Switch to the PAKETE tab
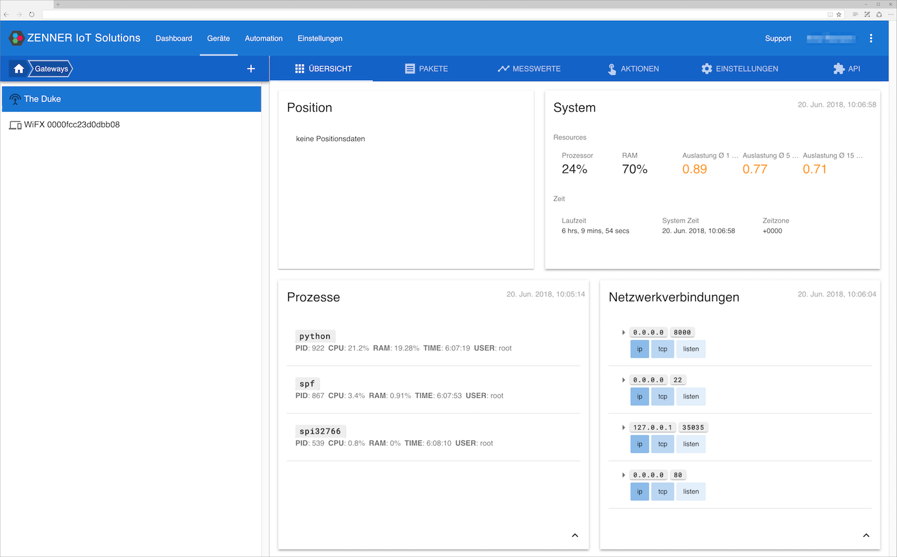Screen dimensions: 897x557 click(x=426, y=68)
